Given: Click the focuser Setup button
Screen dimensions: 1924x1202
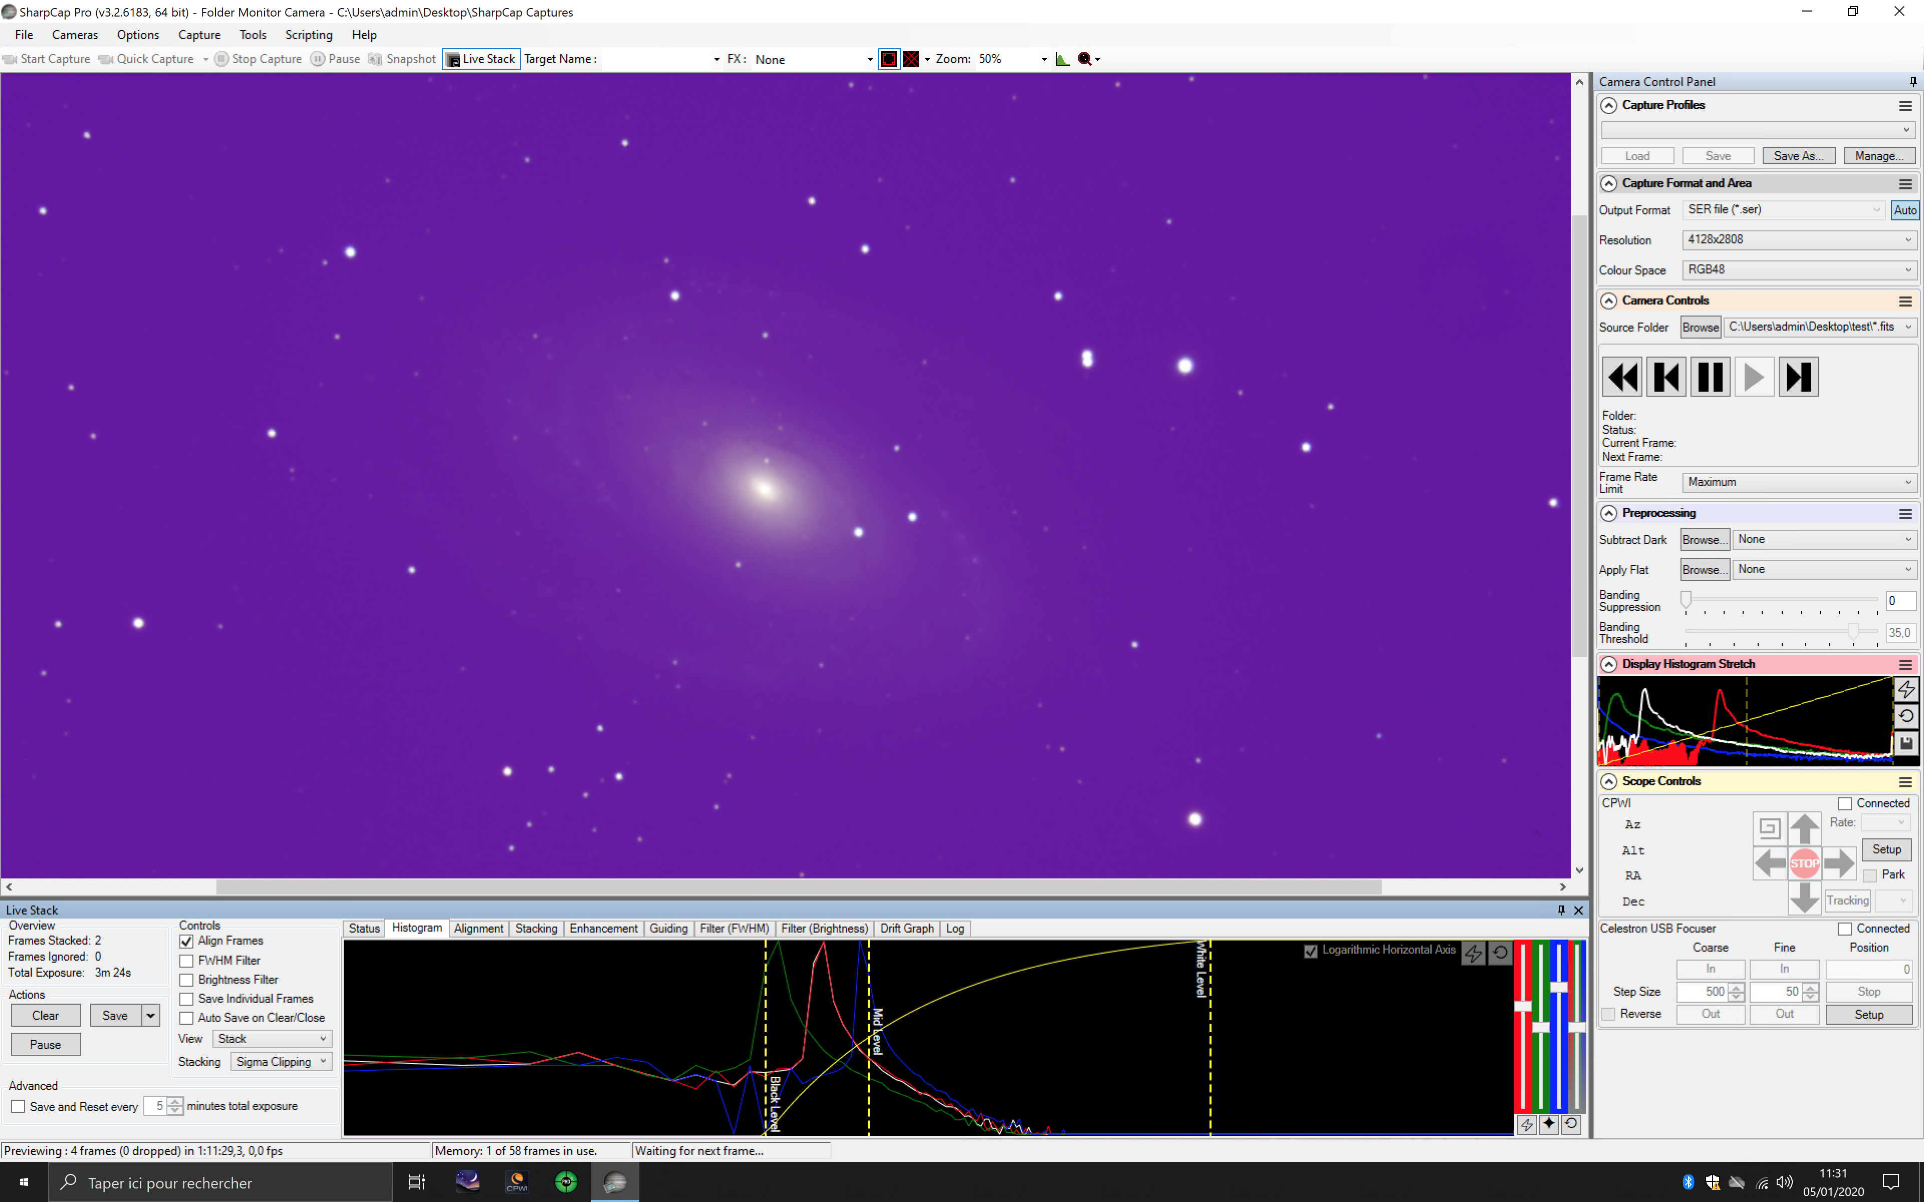Looking at the screenshot, I should (1868, 1015).
